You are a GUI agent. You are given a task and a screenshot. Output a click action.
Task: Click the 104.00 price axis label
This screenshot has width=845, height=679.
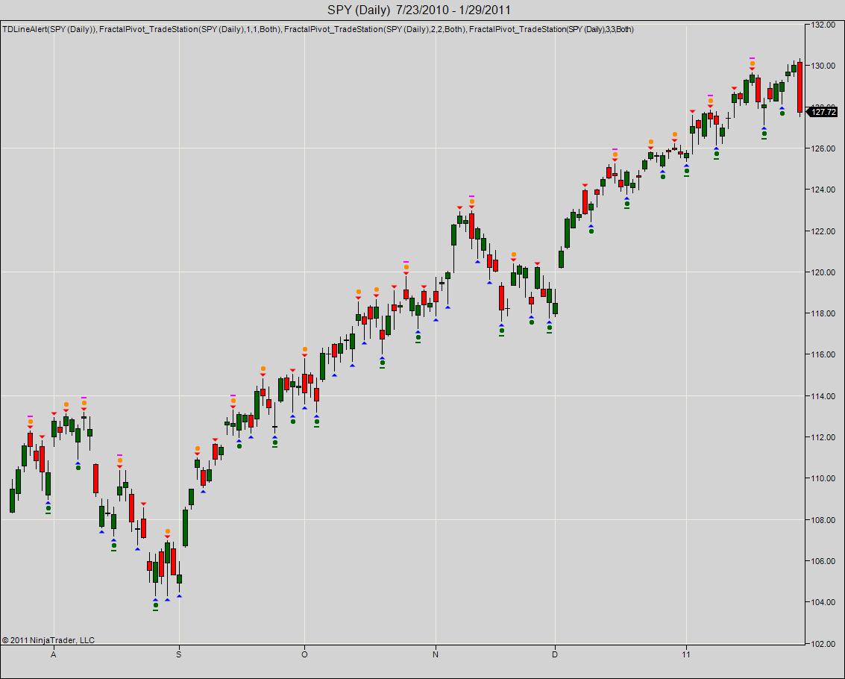[823, 602]
